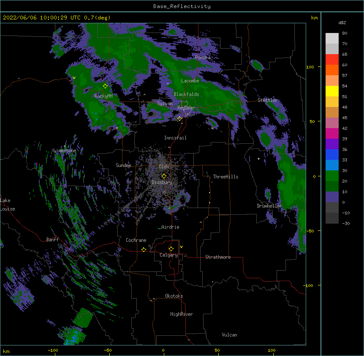Click the yellow V marker east of Calgary
The image size is (364, 356).
181,247
